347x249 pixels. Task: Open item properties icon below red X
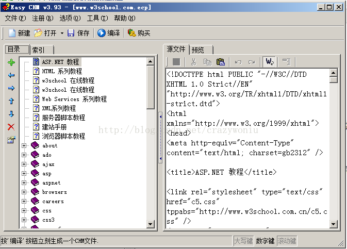pyautogui.click(x=11, y=140)
